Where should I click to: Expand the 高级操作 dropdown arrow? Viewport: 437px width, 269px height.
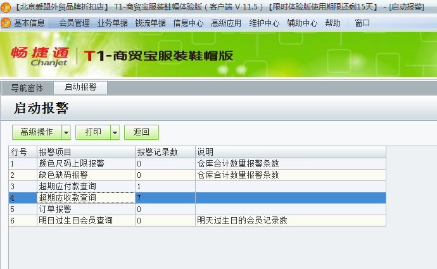click(x=66, y=132)
